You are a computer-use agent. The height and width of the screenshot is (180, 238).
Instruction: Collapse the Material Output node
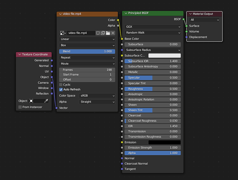point(190,14)
